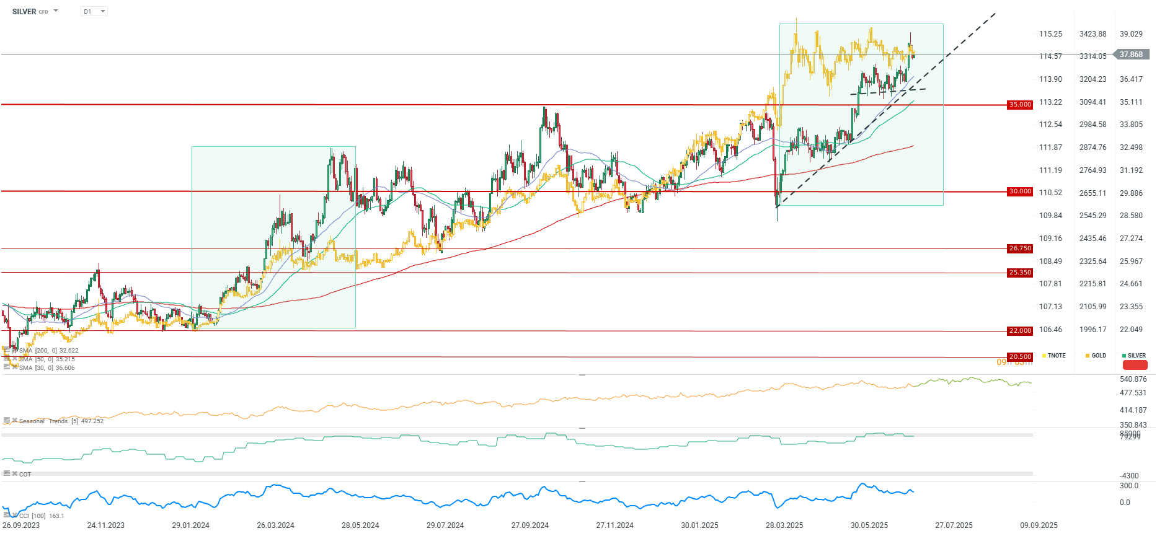
Task: Open settings icon for COT indicator
Action: tap(7, 474)
